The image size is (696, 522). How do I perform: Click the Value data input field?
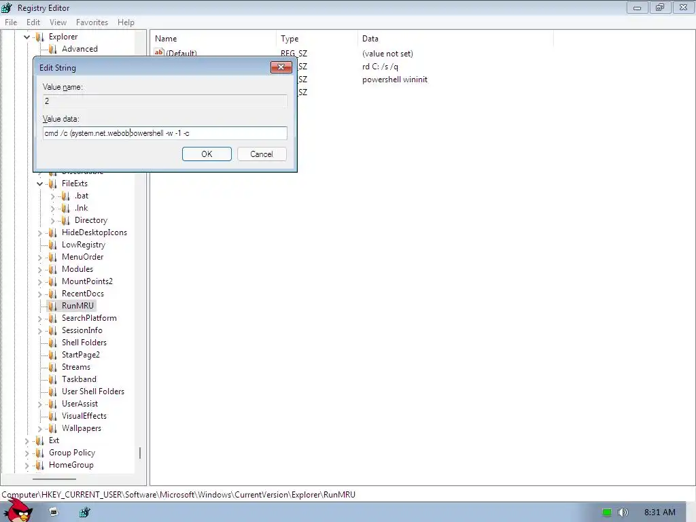[x=164, y=133]
